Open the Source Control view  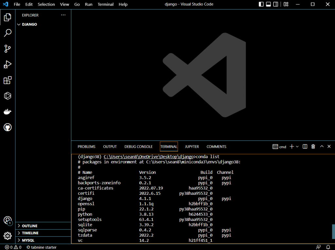coord(8,49)
